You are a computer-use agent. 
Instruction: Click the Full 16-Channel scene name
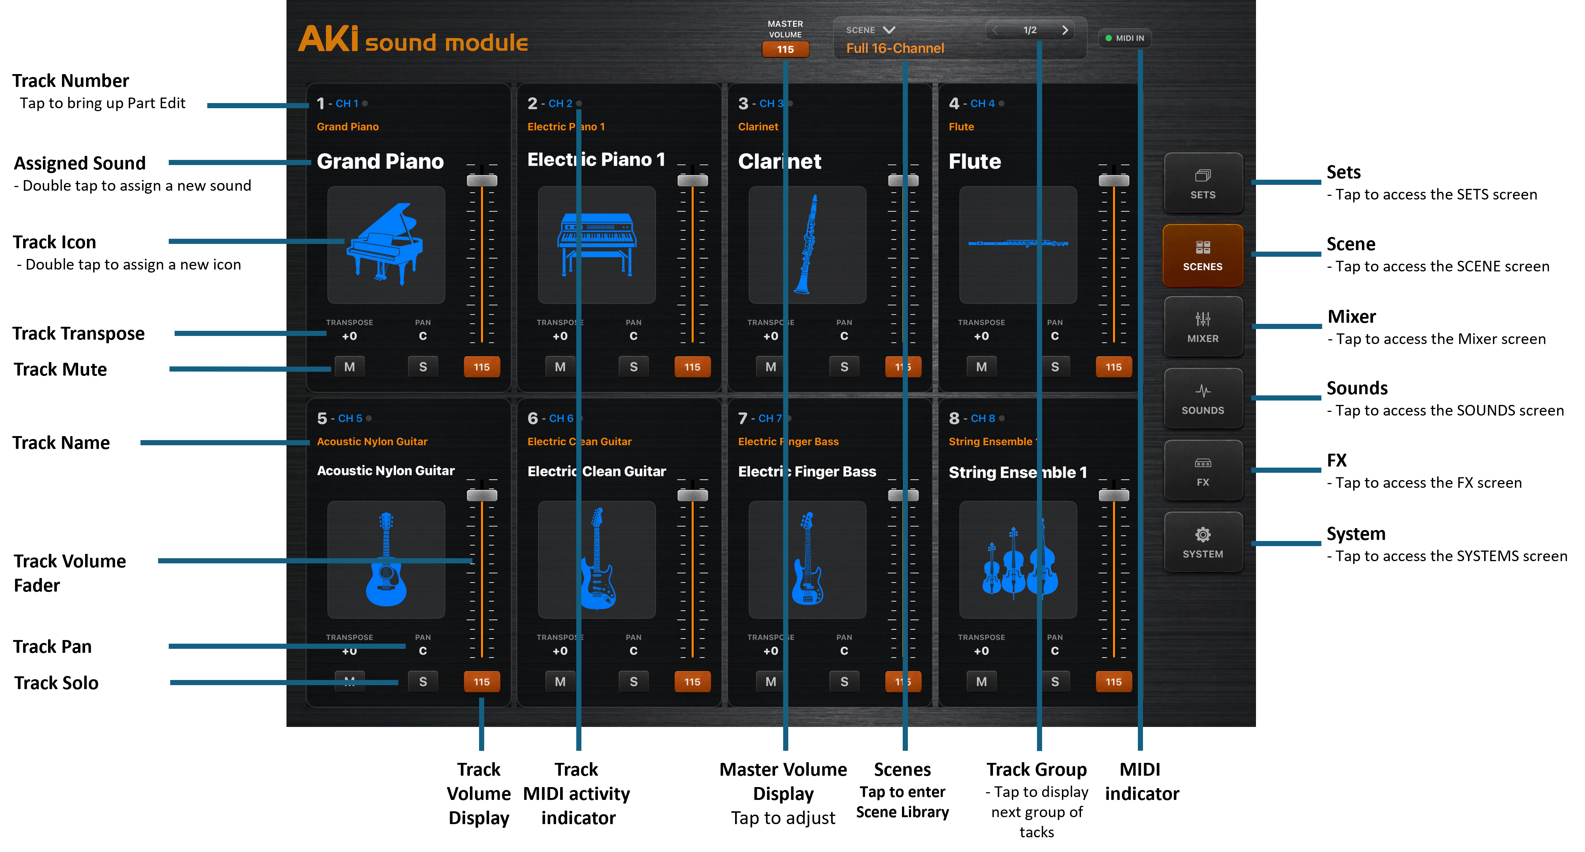[895, 48]
